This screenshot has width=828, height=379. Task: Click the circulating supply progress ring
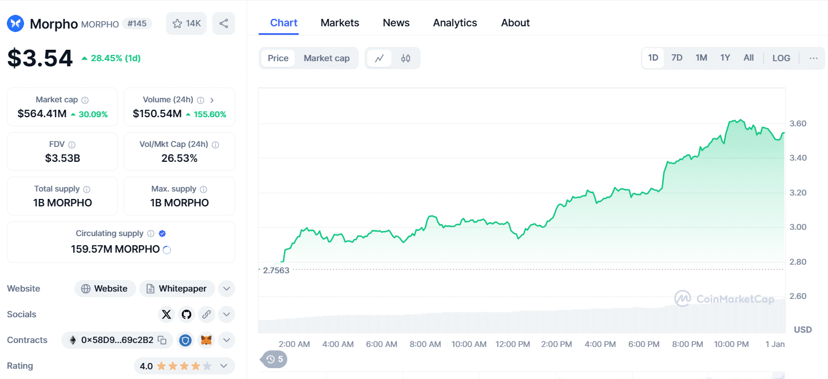pyautogui.click(x=167, y=250)
